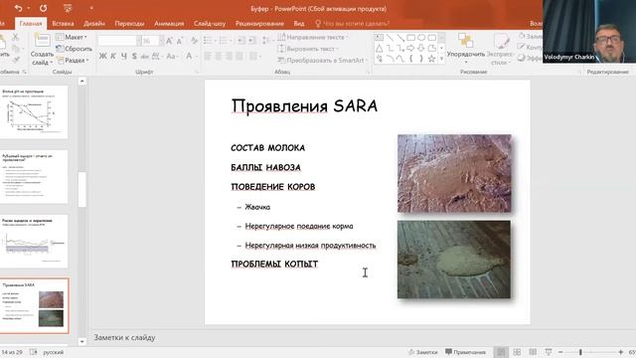Toggle Strikethrough (abc) formatting
Screen dimensions: 636x358
145,57
